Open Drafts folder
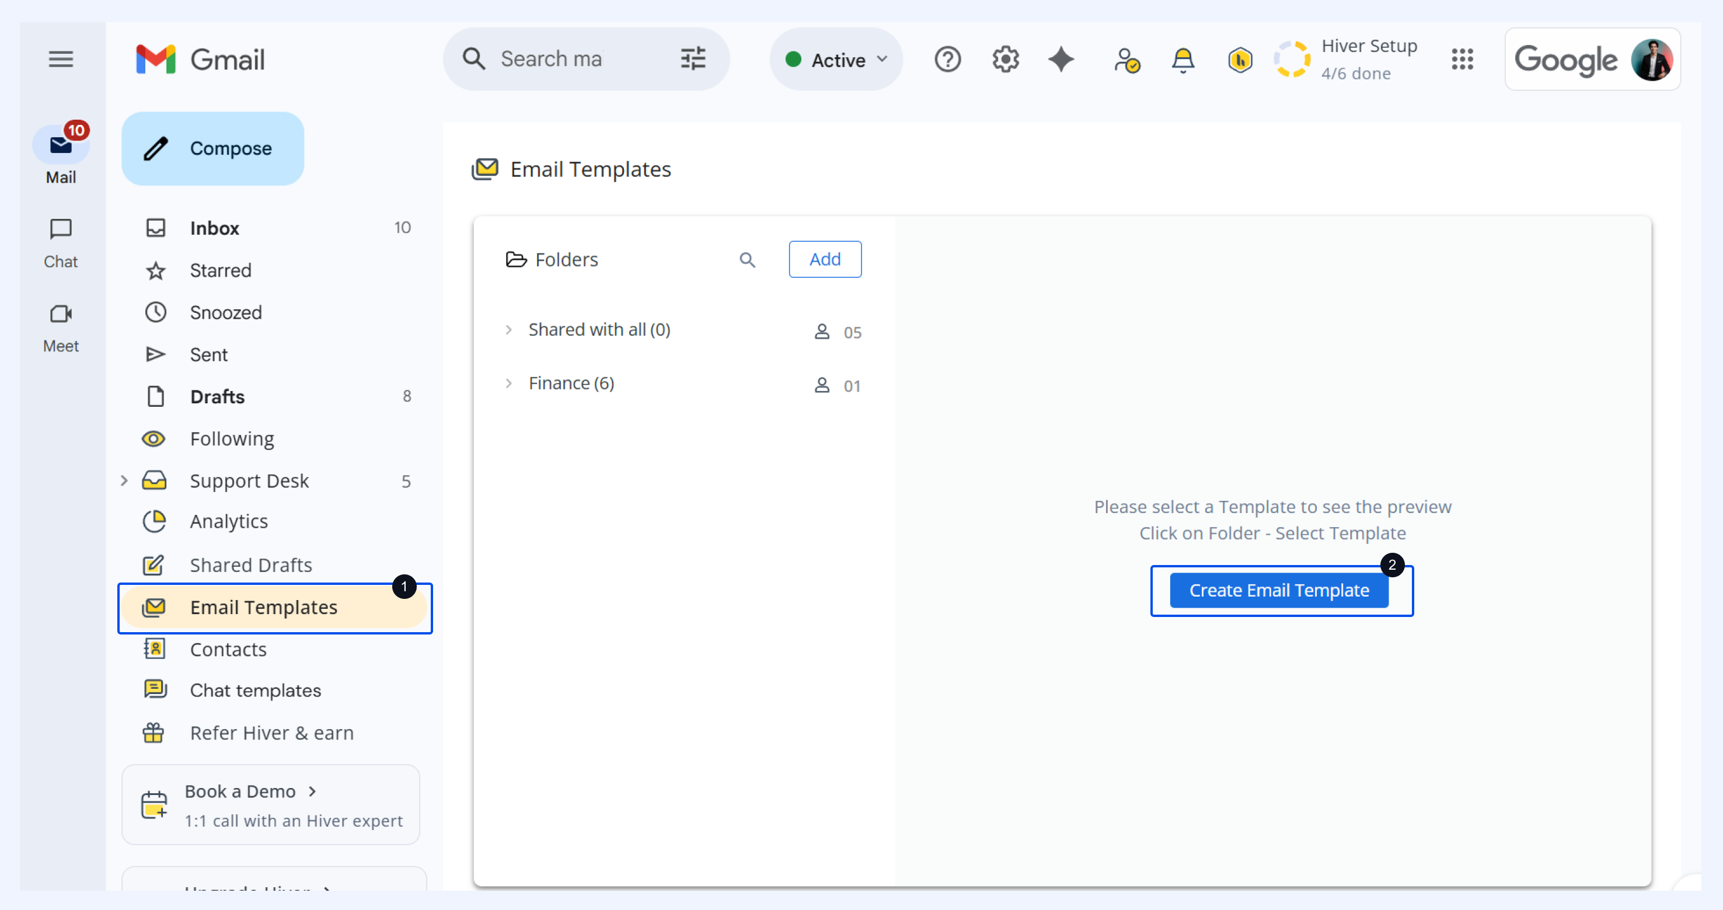This screenshot has height=910, width=1723. tap(275, 397)
